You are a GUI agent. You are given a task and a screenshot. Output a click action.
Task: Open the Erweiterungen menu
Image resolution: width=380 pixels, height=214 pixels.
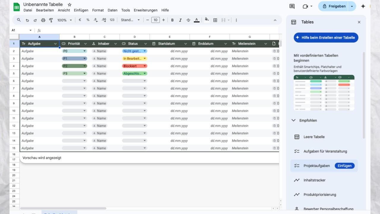(x=145, y=10)
